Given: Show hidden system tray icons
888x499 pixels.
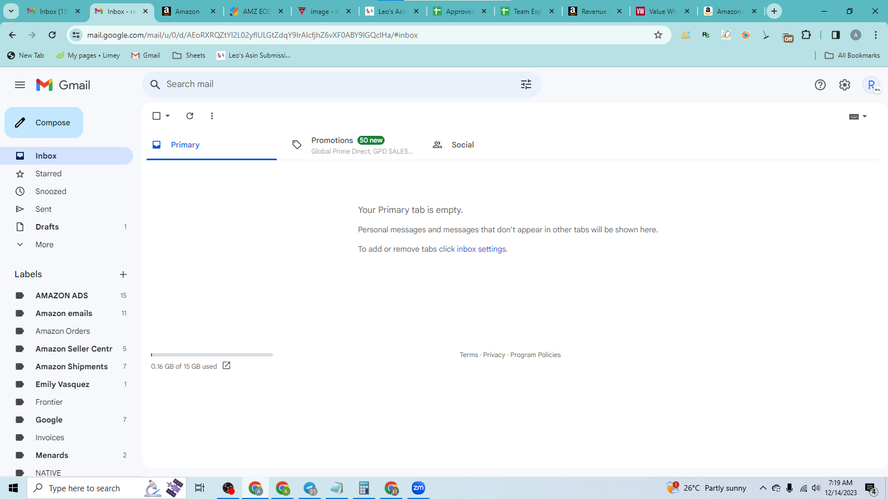Looking at the screenshot, I should 763,488.
